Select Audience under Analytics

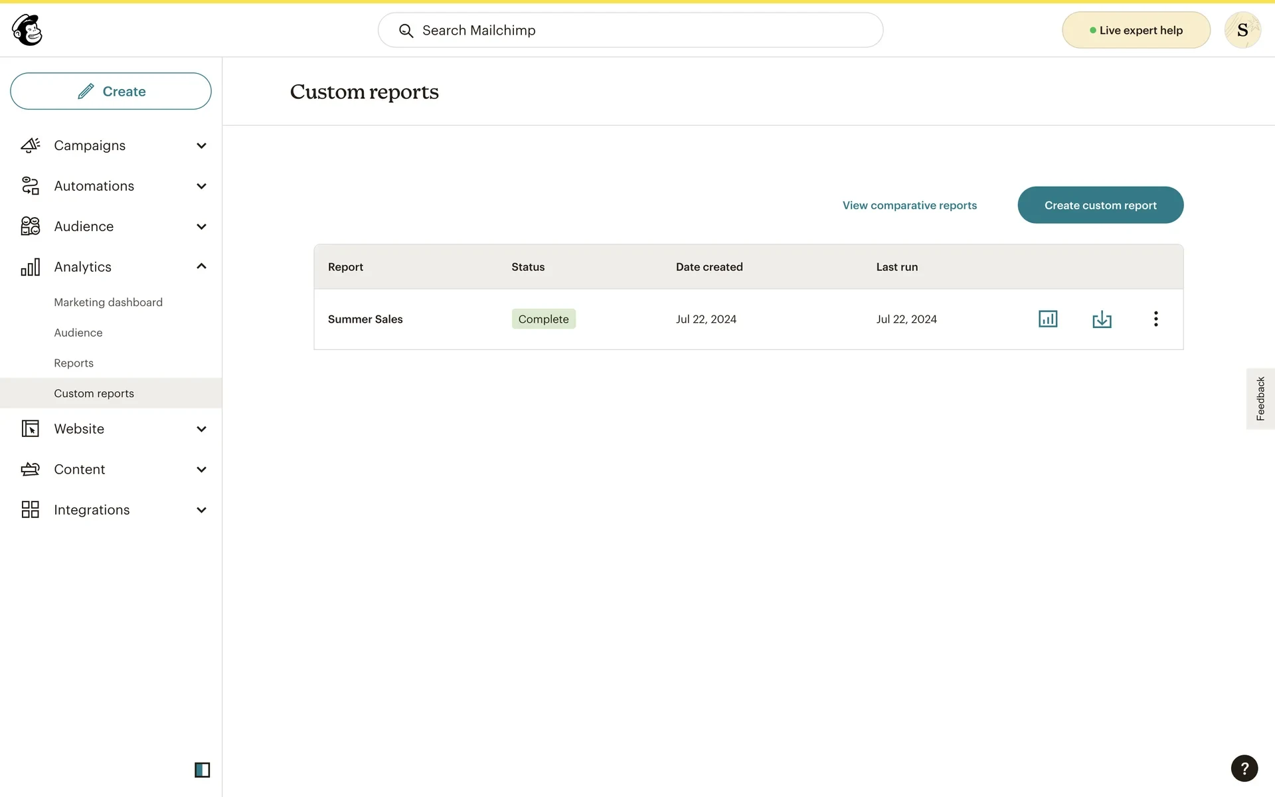coord(78,333)
